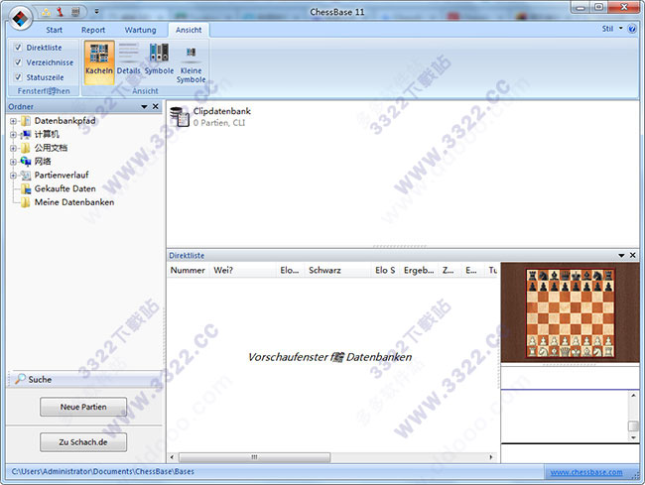Open the ChessBase application menu orb
645x485 pixels.
tap(21, 18)
